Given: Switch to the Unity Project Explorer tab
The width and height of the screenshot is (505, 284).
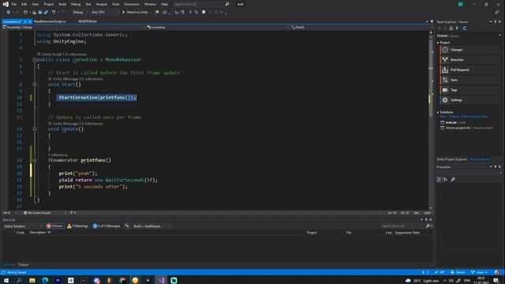Looking at the screenshot, I should (x=451, y=159).
